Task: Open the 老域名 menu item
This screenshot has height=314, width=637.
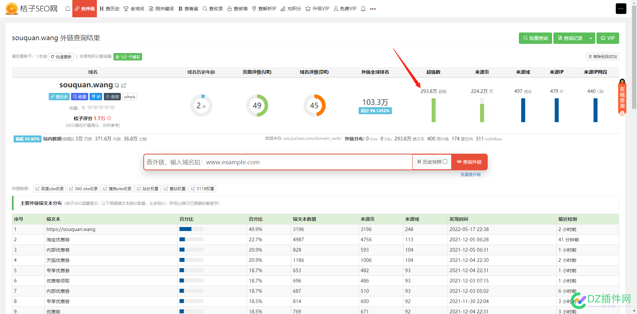Action: [134, 9]
